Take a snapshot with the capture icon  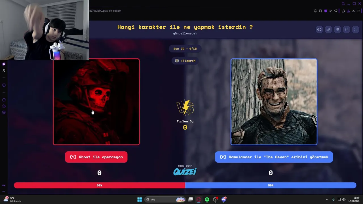[x=320, y=11]
